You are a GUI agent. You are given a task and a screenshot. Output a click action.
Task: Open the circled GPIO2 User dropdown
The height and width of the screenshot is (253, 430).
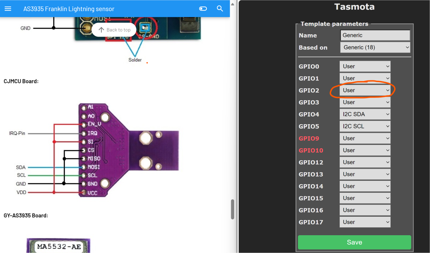click(x=365, y=90)
